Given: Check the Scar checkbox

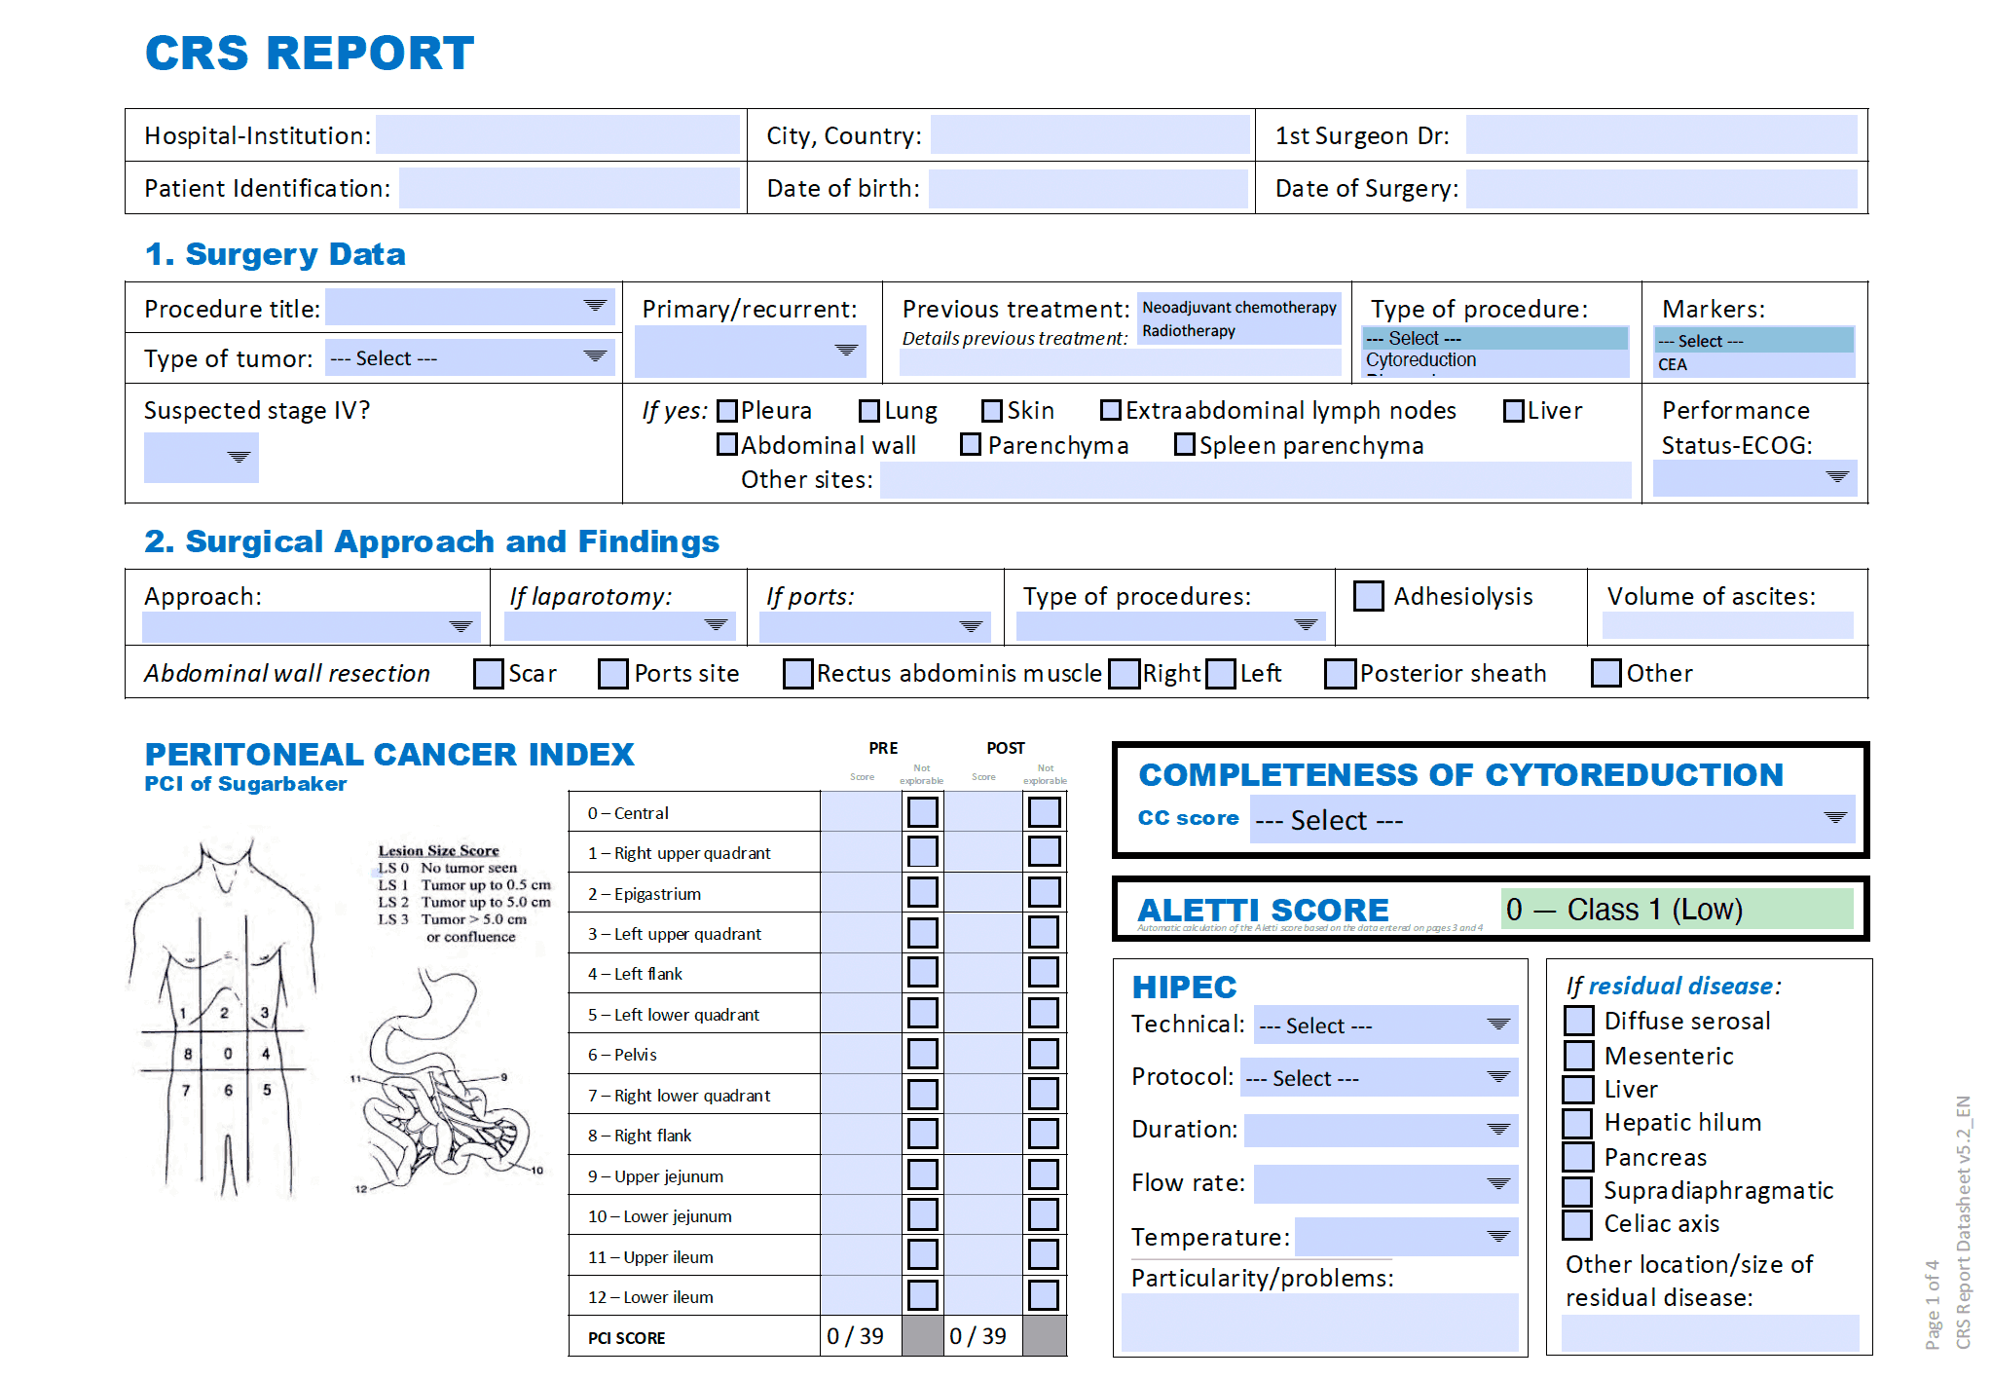Looking at the screenshot, I should pos(489,674).
